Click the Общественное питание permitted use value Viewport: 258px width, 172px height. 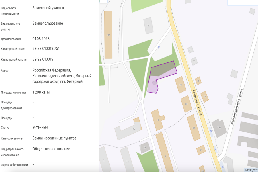(x=51, y=149)
